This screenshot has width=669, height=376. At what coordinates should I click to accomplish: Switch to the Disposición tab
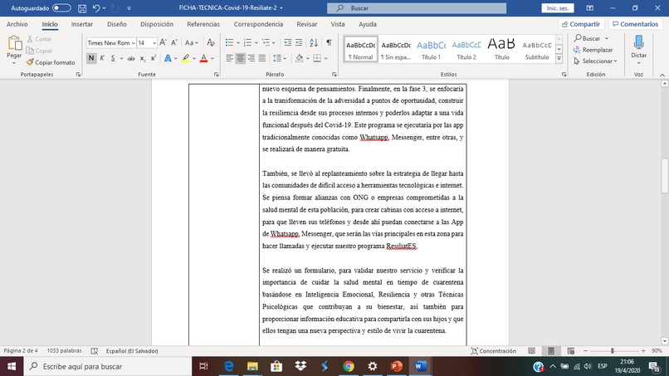[x=157, y=24]
